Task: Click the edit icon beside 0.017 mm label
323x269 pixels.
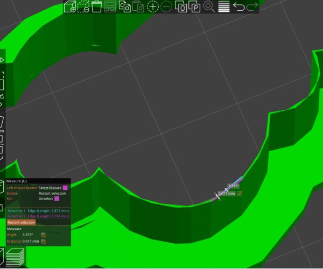Action: (240, 193)
